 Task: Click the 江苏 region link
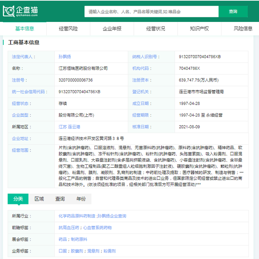(63, 127)
